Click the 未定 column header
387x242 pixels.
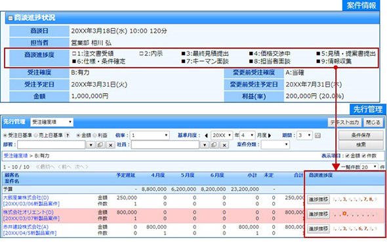(x=268, y=175)
